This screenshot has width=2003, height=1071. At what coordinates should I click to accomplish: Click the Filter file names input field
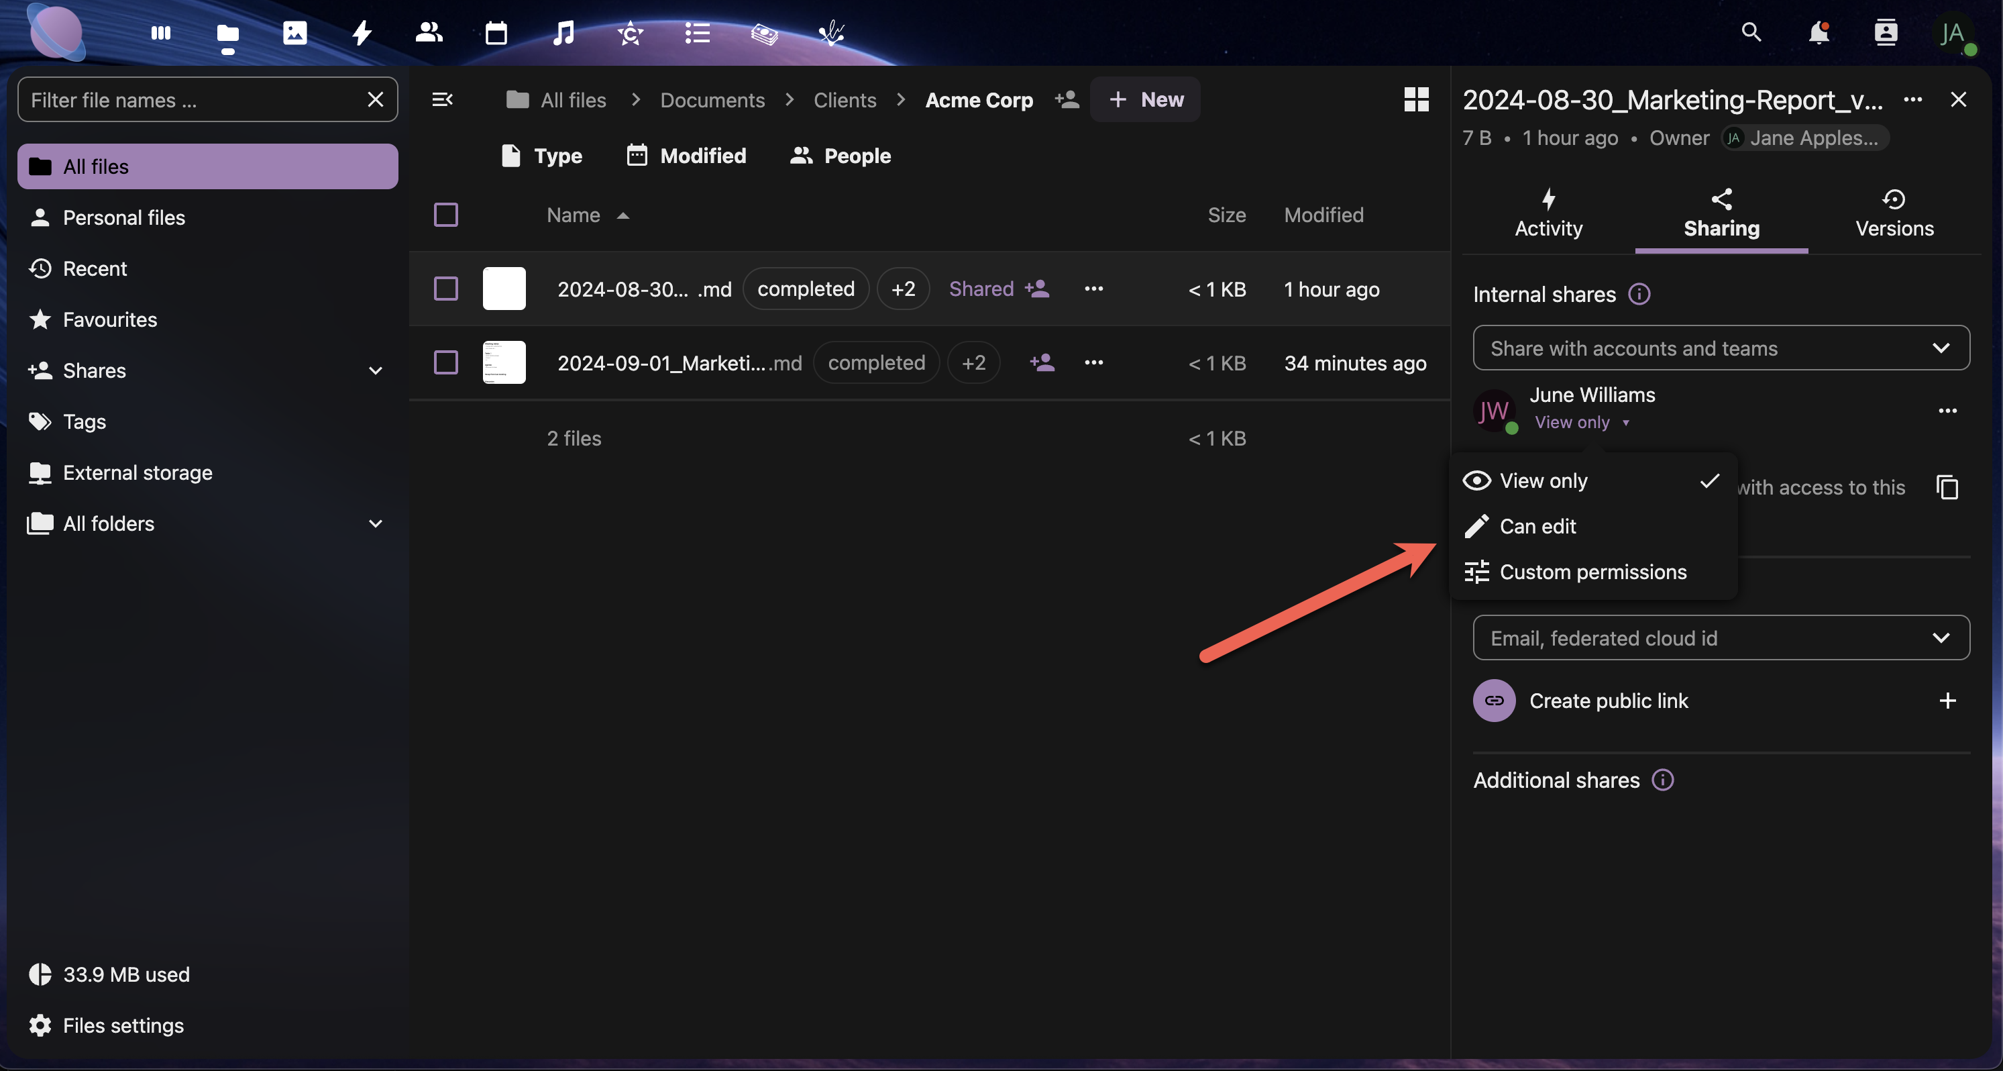(195, 99)
